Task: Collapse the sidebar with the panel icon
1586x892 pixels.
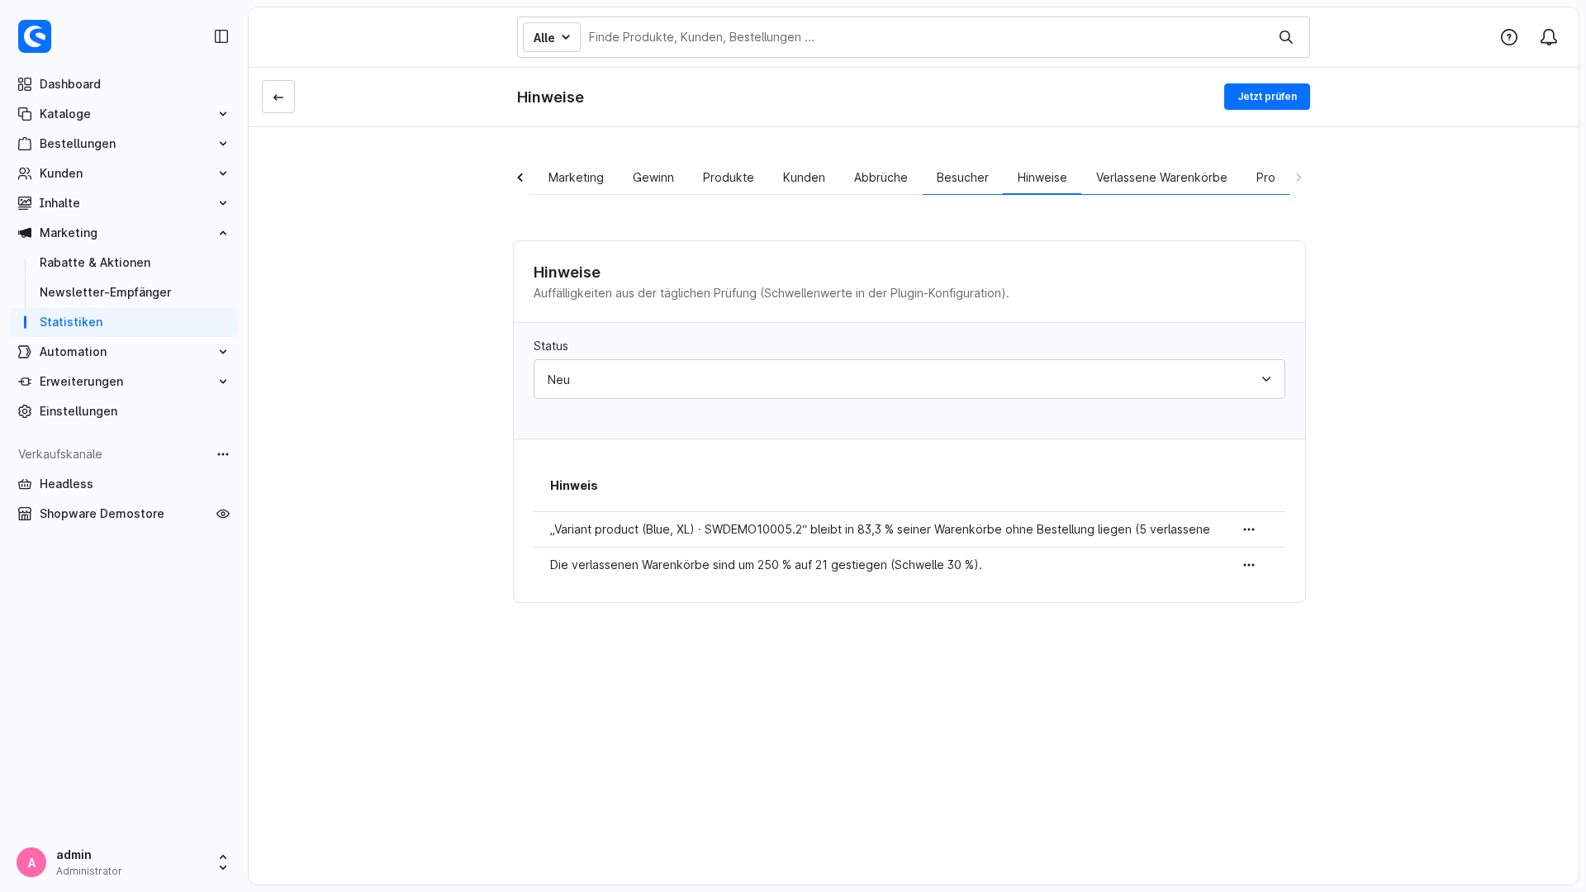Action: tap(221, 36)
